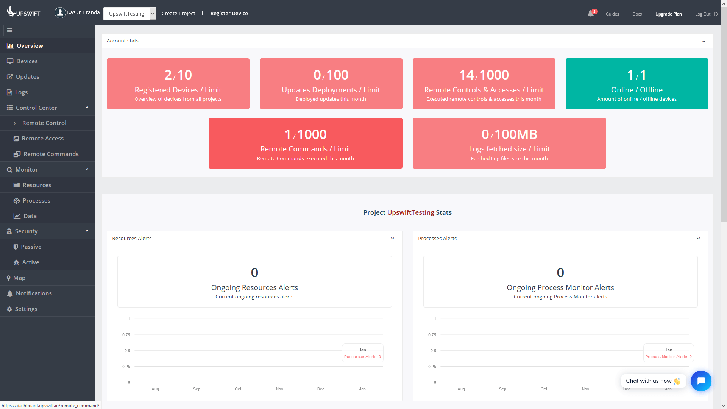Click the Updates share icon
Screen dimensions: 727x409
point(10,77)
